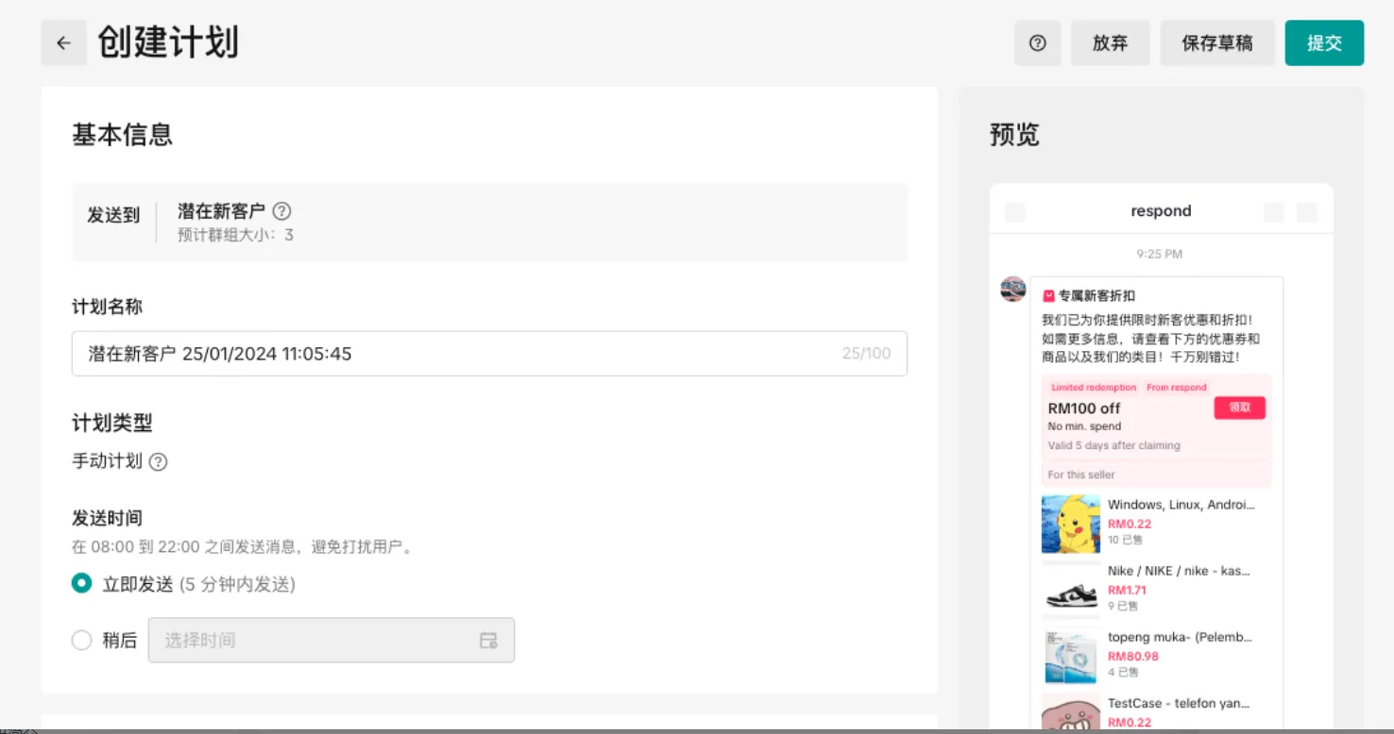Click the 'For this seller' label
This screenshot has width=1394, height=734.
click(1081, 475)
